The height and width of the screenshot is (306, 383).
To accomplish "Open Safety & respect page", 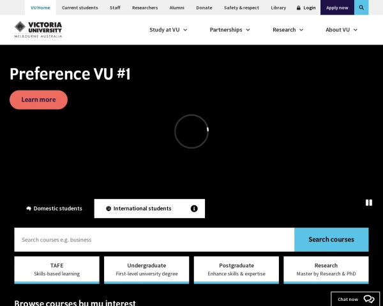I will (x=241, y=8).
